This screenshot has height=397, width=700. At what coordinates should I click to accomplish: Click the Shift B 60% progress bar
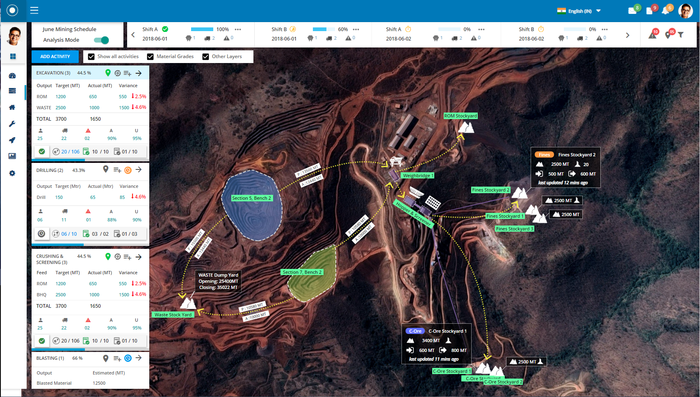tap(324, 29)
